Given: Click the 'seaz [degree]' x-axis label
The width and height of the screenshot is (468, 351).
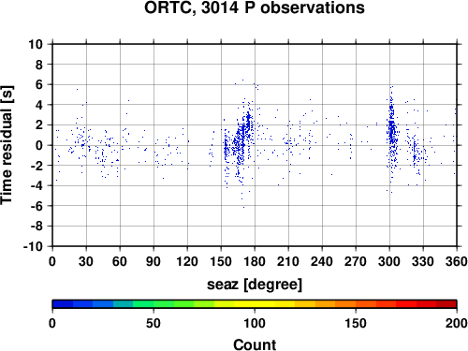Looking at the screenshot, I should point(255,285).
